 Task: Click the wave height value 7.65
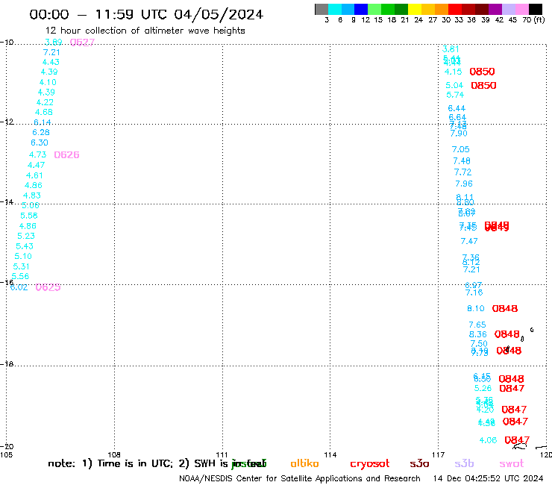tap(477, 325)
